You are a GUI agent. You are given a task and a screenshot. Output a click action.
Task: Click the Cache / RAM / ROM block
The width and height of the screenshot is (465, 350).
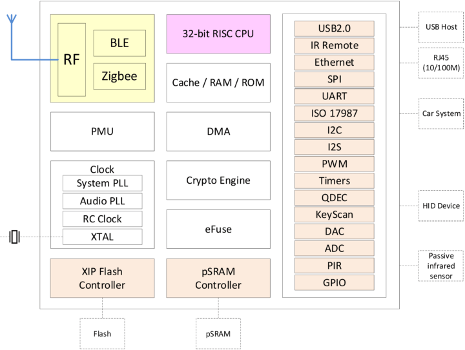pyautogui.click(x=218, y=83)
